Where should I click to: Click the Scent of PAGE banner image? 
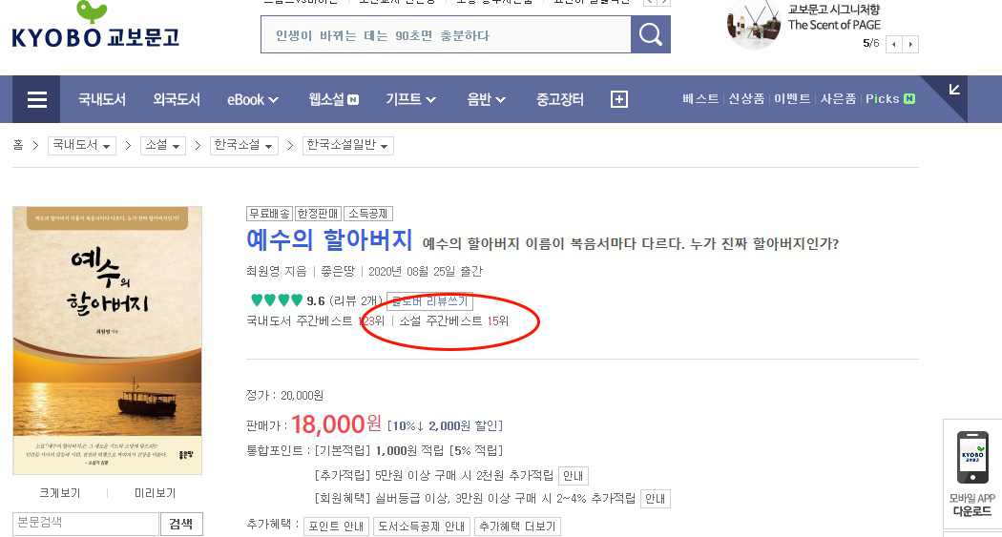coord(754,24)
